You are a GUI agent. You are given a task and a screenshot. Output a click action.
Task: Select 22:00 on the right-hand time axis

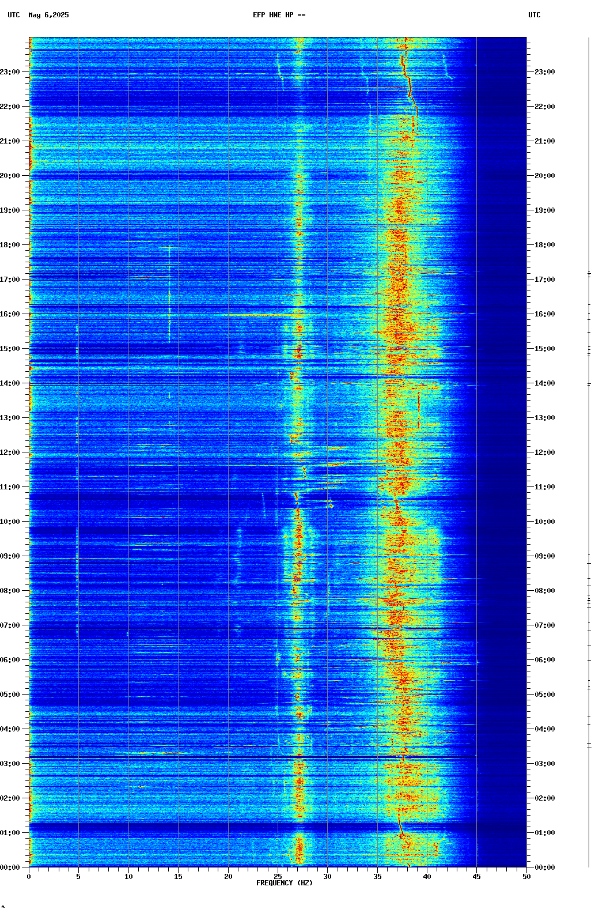click(545, 107)
